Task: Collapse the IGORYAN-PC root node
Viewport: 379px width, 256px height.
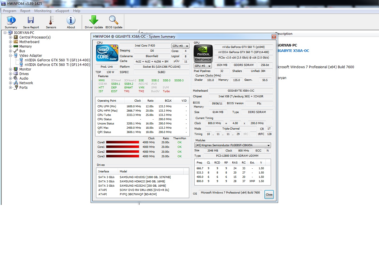Action: point(5,33)
